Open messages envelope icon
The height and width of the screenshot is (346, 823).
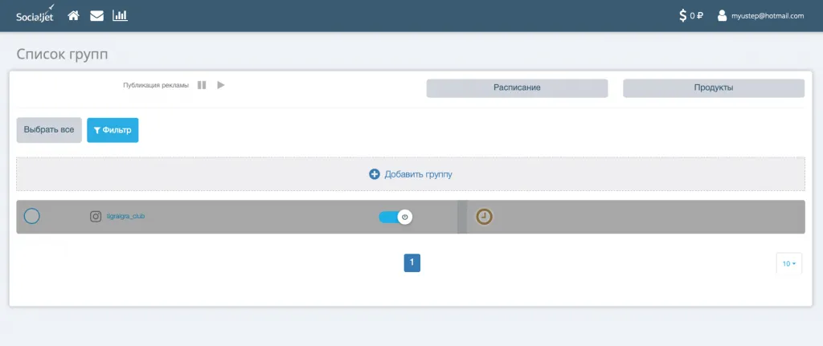pyautogui.click(x=96, y=16)
